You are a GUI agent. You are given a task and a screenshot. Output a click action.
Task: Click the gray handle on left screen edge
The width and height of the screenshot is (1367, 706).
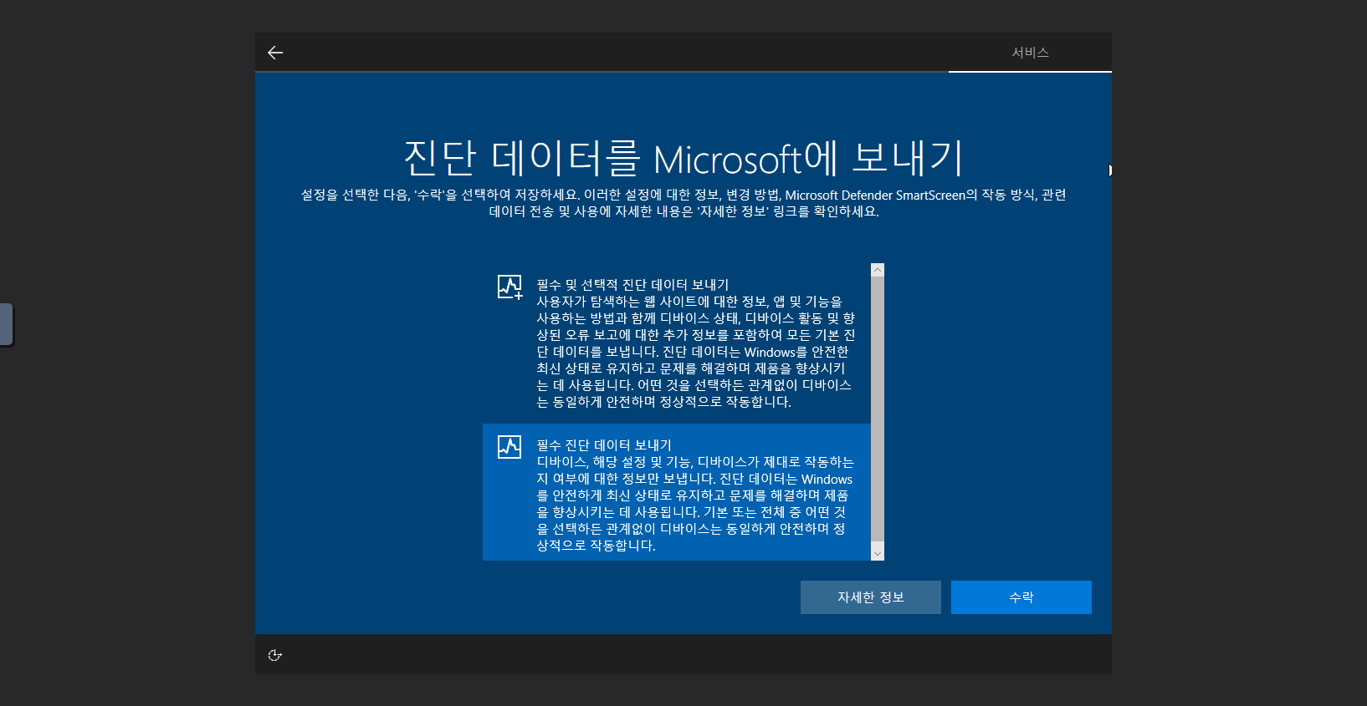click(x=6, y=324)
